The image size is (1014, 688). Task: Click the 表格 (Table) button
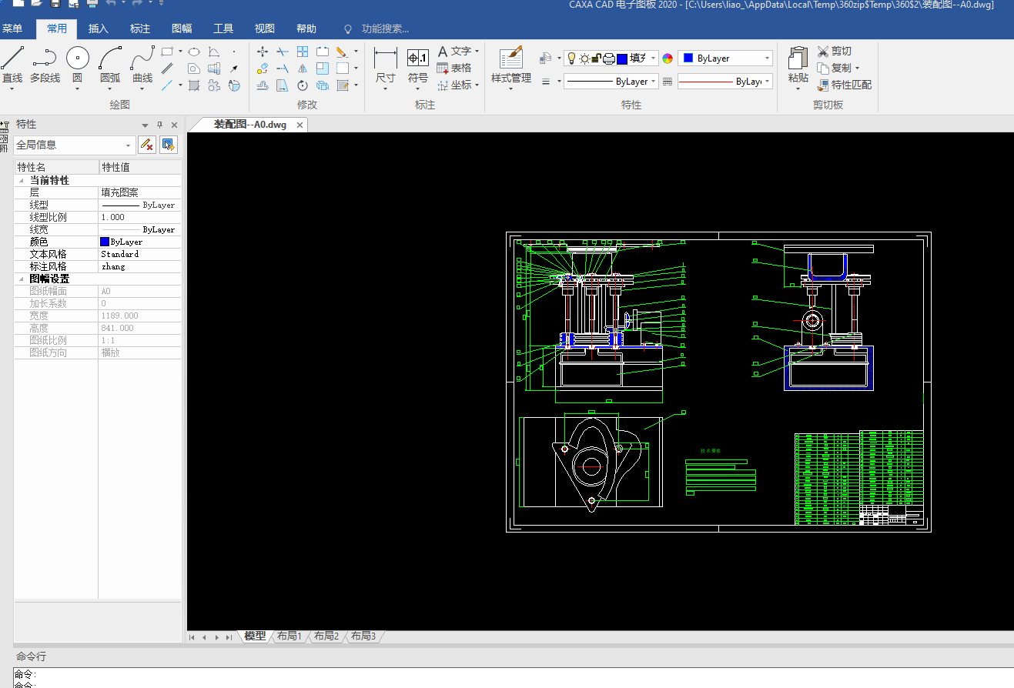coord(454,68)
